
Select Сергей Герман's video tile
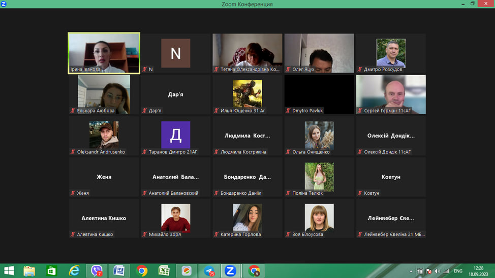391,94
